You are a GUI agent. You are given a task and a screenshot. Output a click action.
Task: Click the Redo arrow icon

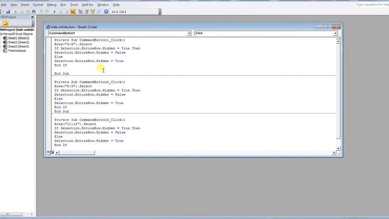47,12
